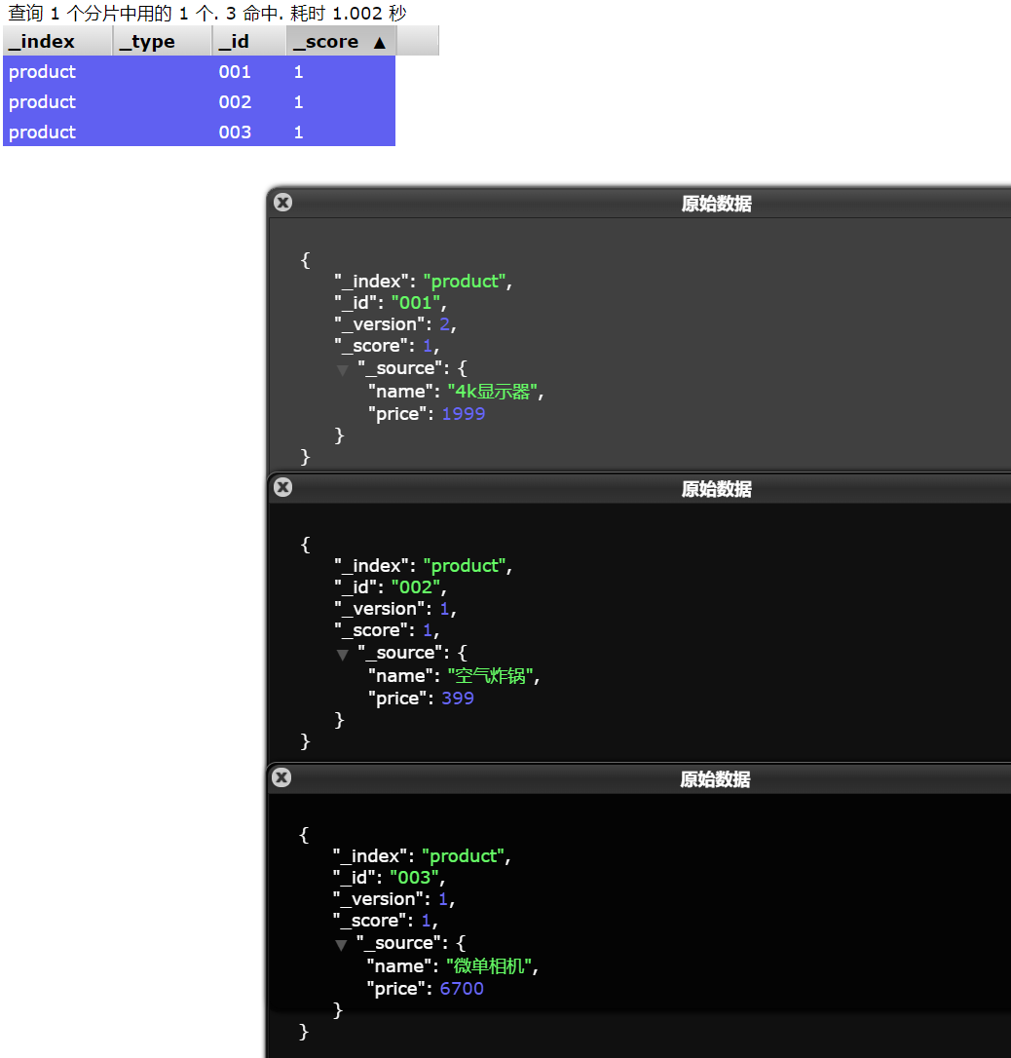Image resolution: width=1011 pixels, height=1058 pixels.
Task: Click the 原始数据 title bar of first panel
Action: pos(716,204)
